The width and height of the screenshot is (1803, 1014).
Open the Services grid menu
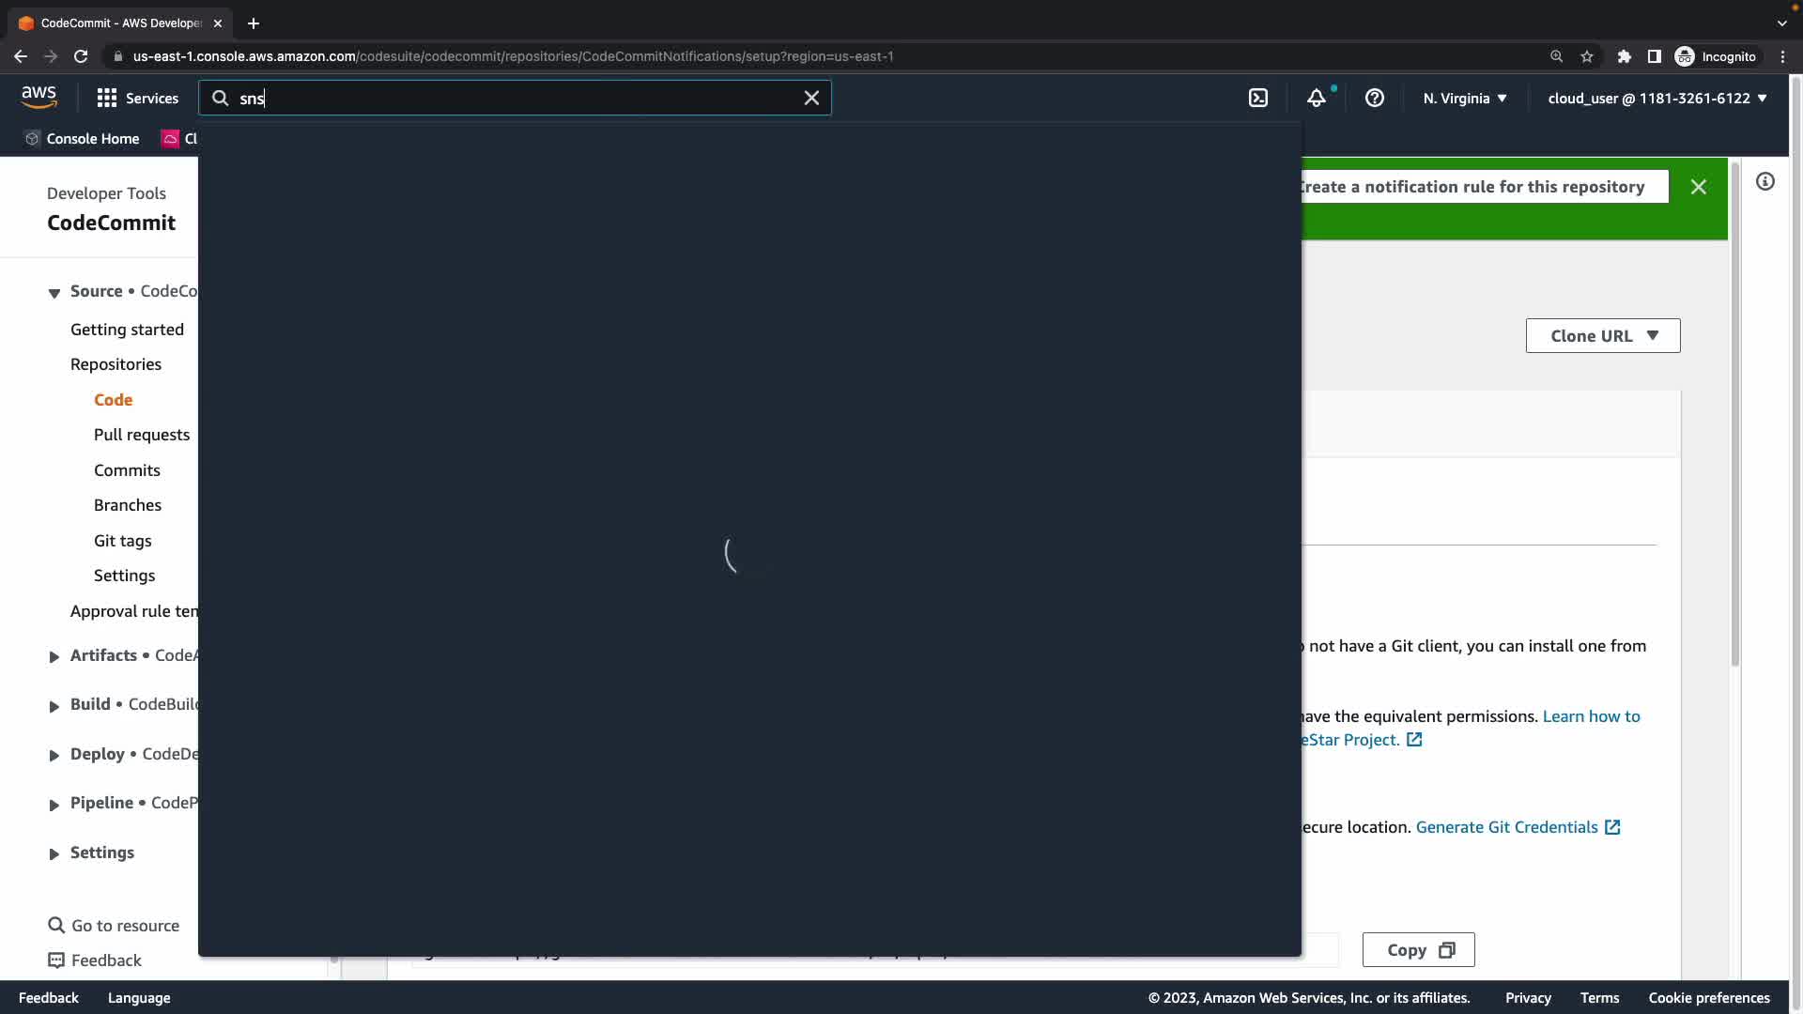click(137, 98)
